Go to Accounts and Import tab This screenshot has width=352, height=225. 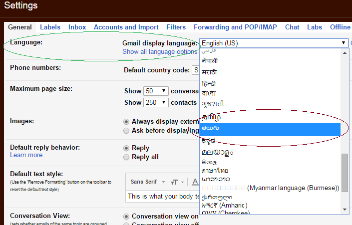(x=126, y=27)
